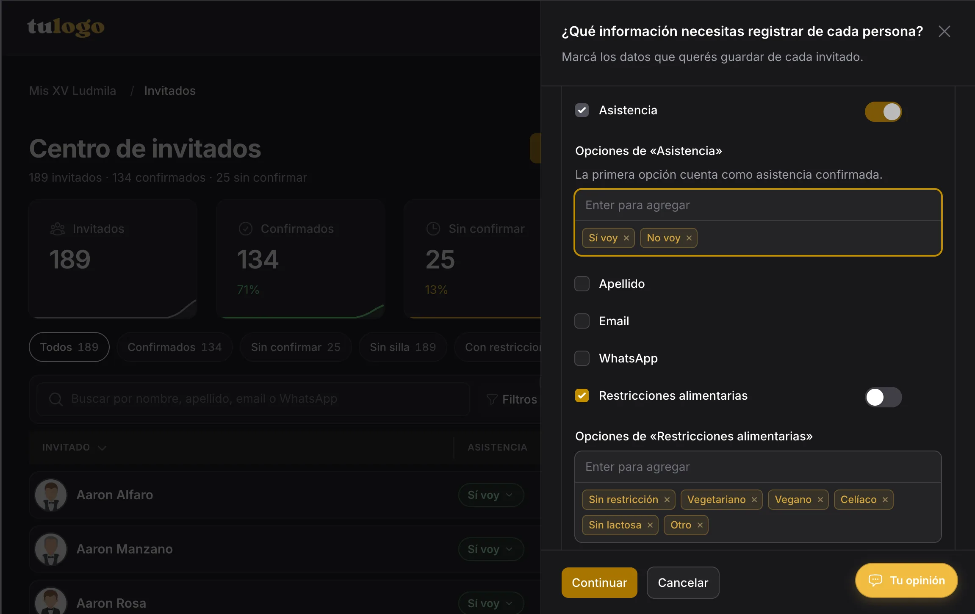Focus the Asistencia 'Enter para agregar' field
The width and height of the screenshot is (975, 614).
click(x=758, y=205)
